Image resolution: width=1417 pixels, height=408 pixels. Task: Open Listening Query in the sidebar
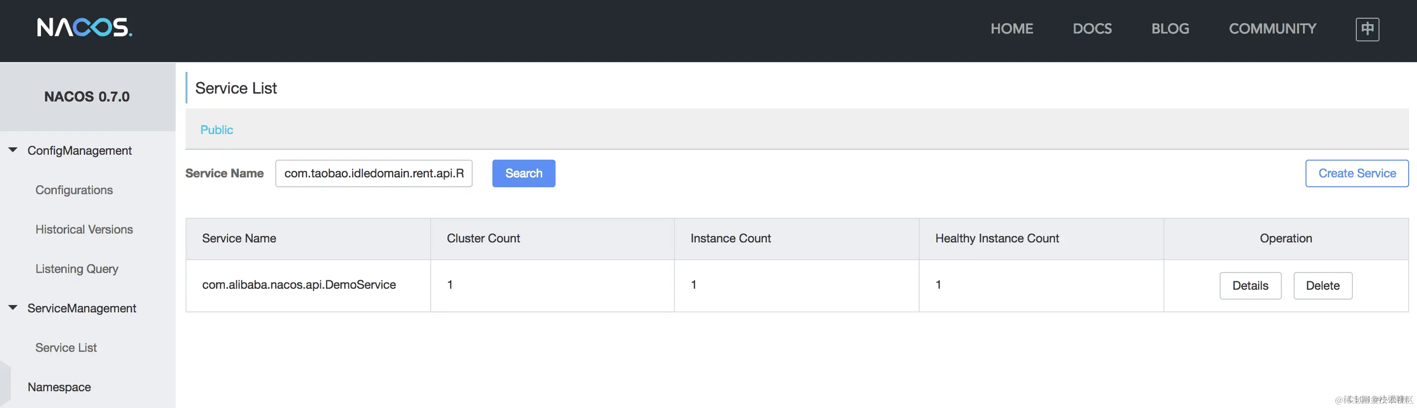tap(77, 269)
